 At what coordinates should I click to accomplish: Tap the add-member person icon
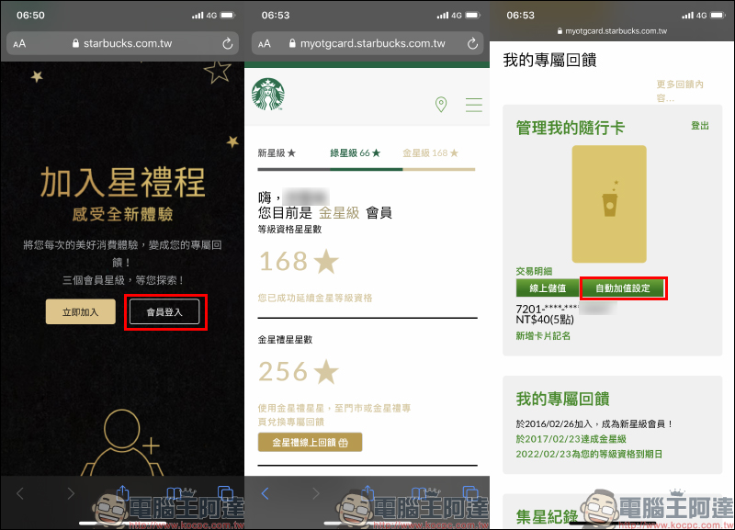123,443
